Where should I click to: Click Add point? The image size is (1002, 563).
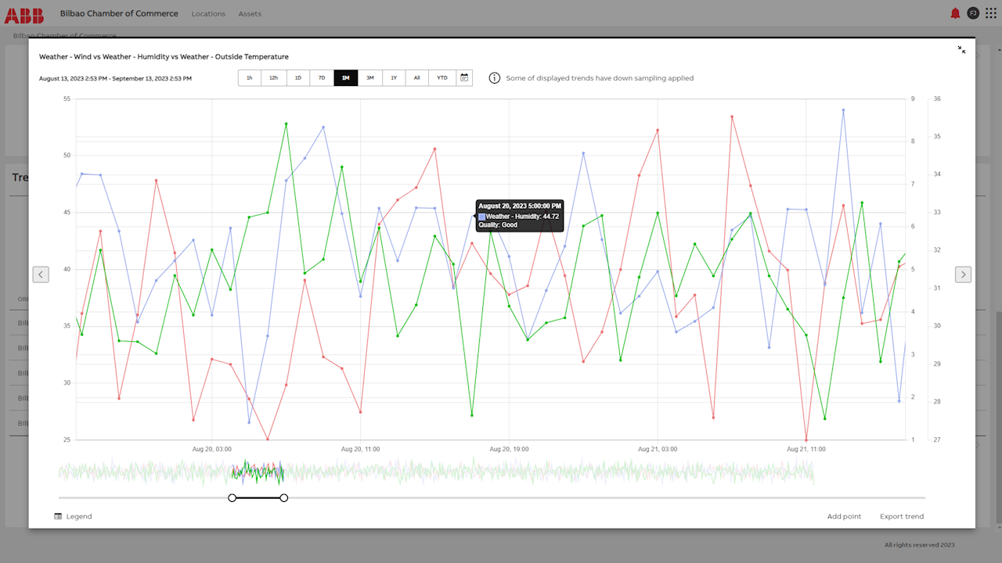point(844,516)
